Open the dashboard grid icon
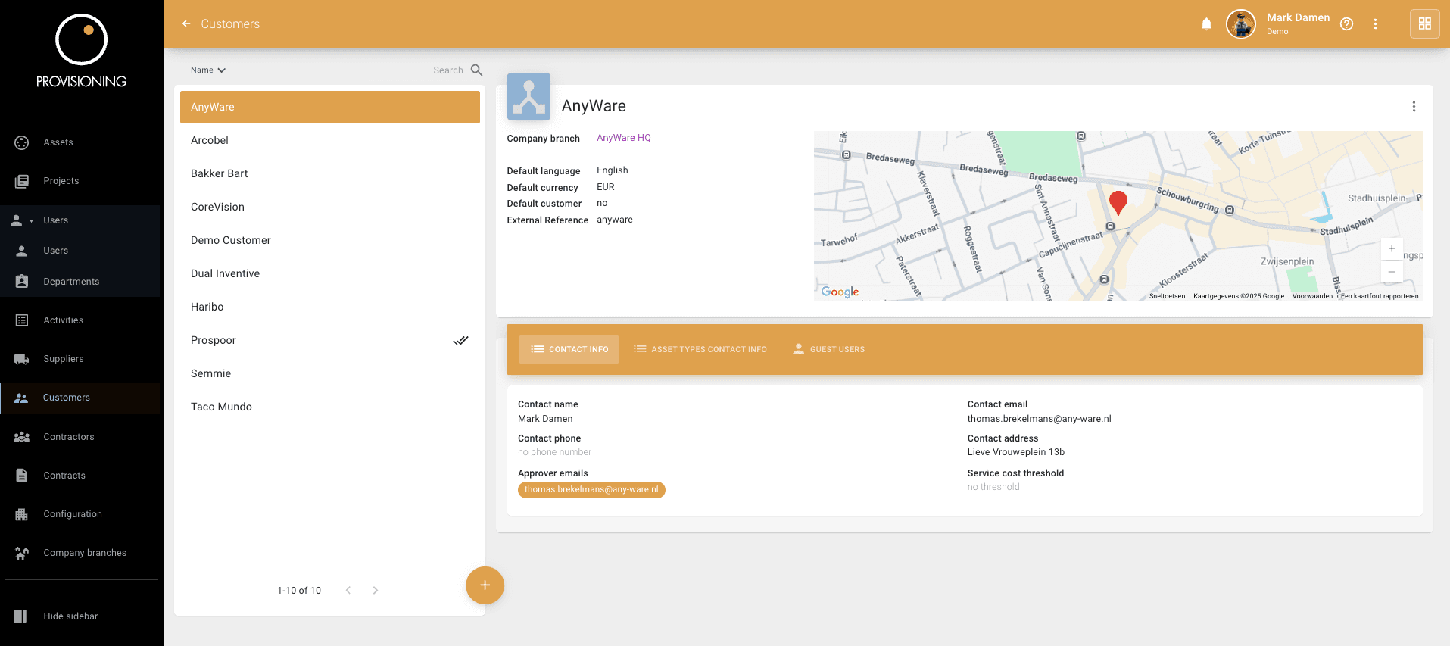The height and width of the screenshot is (646, 1450). [x=1424, y=24]
